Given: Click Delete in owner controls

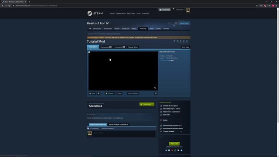Looking at the screenshot, I should (165, 120).
